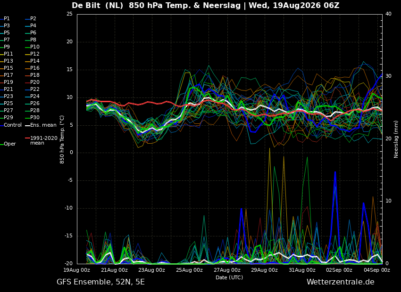Select the P30 legend entry
The width and height of the screenshot is (401, 292).
33,118
